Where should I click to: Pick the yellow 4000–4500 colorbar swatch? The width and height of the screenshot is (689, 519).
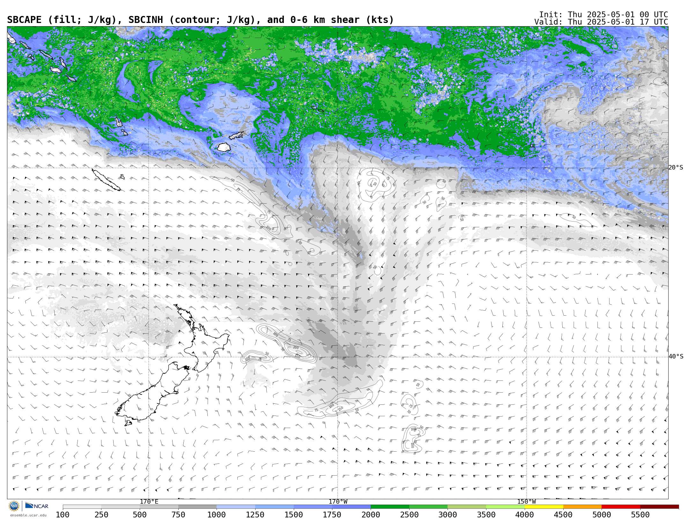pos(544,507)
